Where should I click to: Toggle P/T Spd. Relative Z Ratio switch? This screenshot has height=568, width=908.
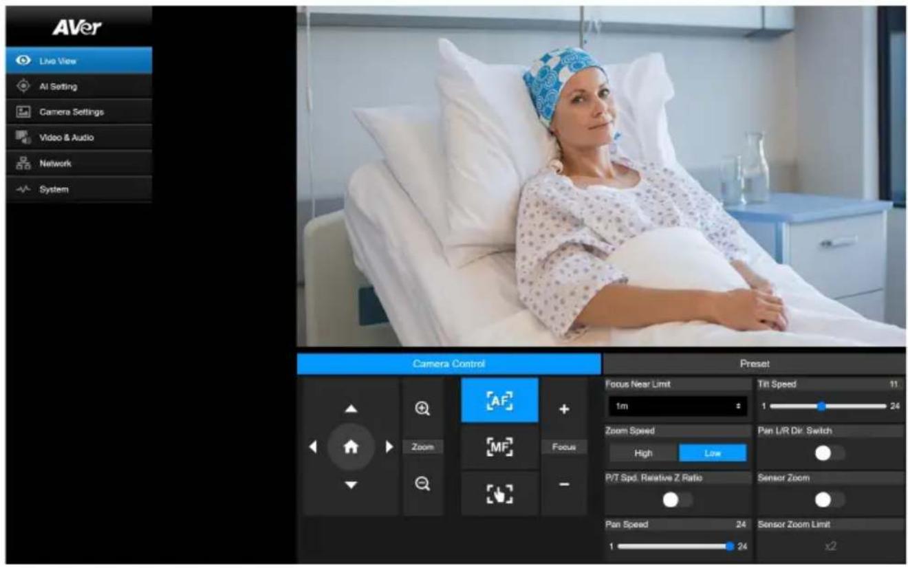point(678,500)
